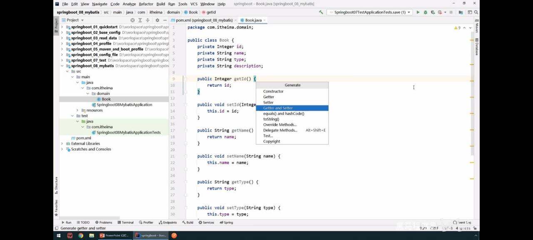Open the Terminal tool window
The height and width of the screenshot is (240, 533).
click(125, 222)
